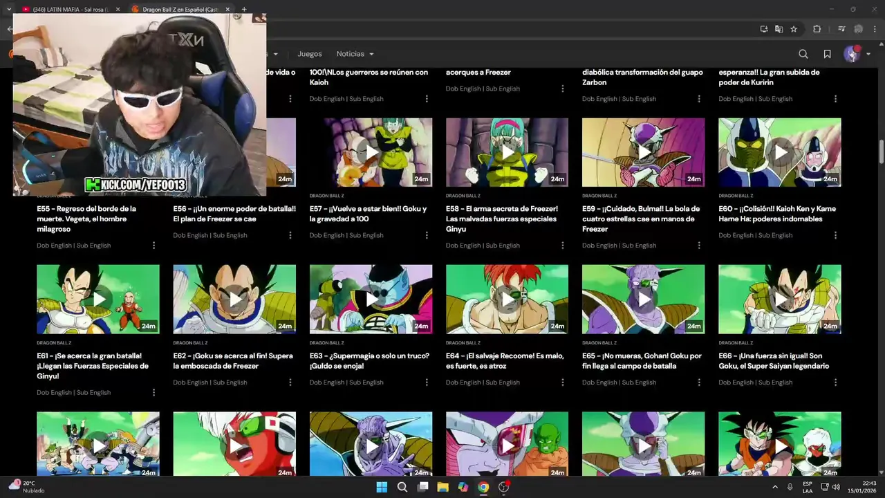Open the browser extensions puzzle icon

click(x=817, y=29)
